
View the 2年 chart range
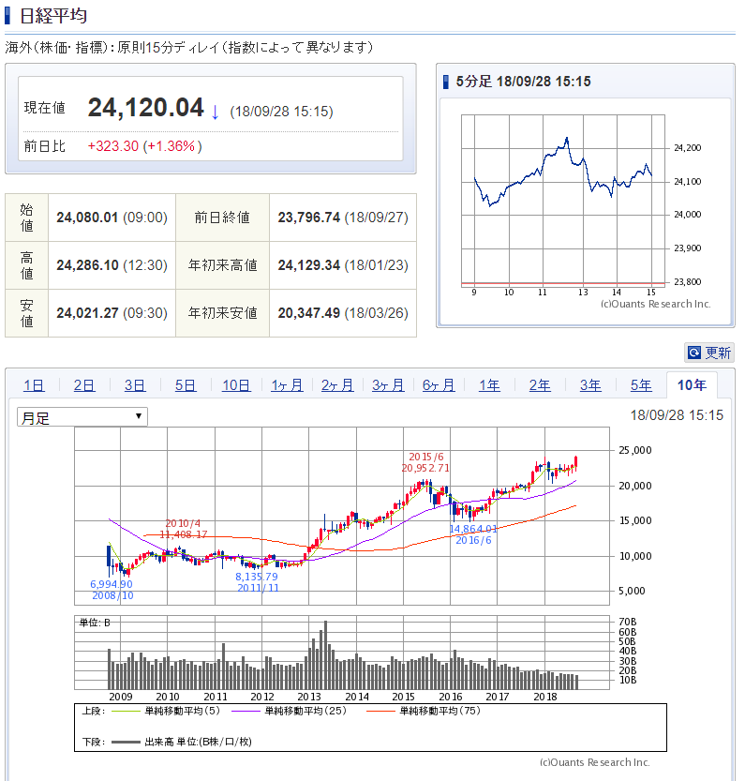click(540, 385)
